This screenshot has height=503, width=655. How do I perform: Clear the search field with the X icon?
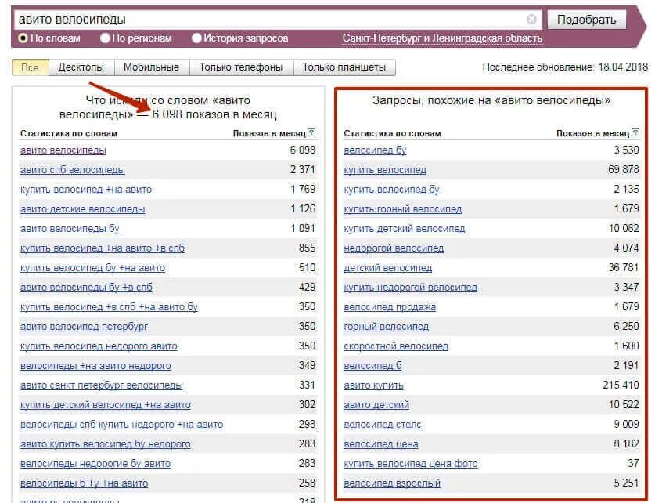531,20
